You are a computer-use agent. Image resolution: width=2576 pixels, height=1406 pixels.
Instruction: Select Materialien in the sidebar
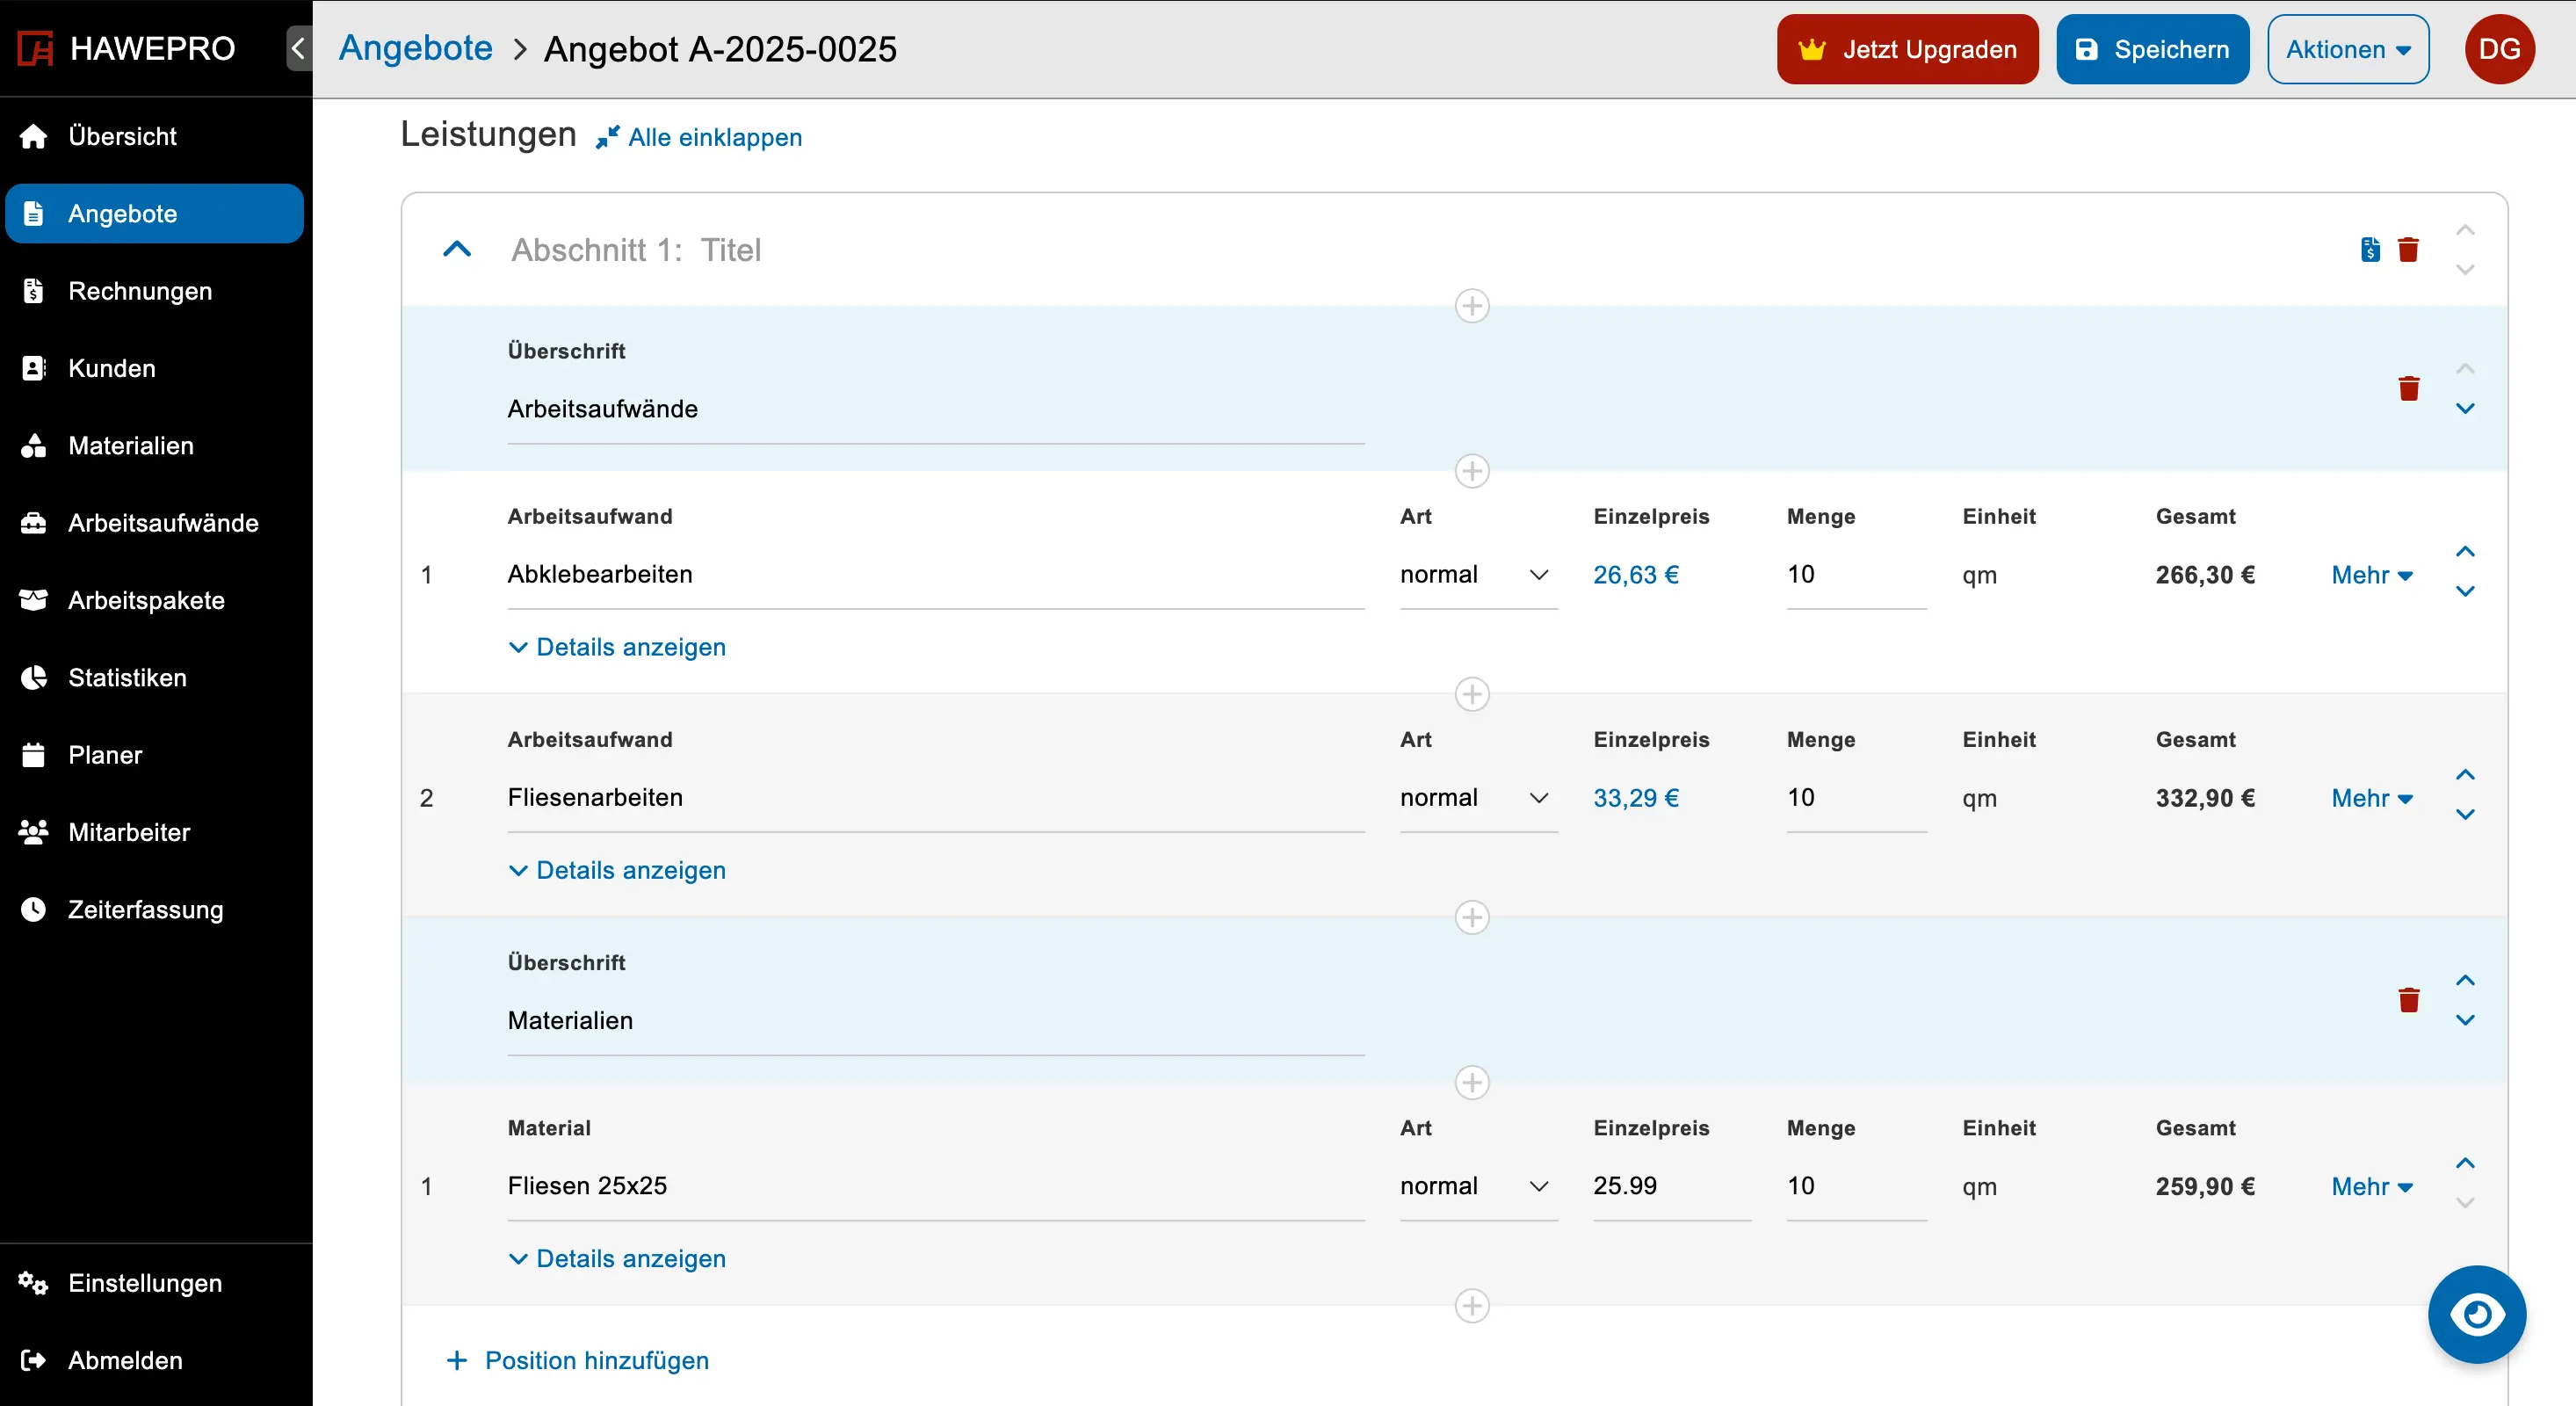[x=155, y=446]
